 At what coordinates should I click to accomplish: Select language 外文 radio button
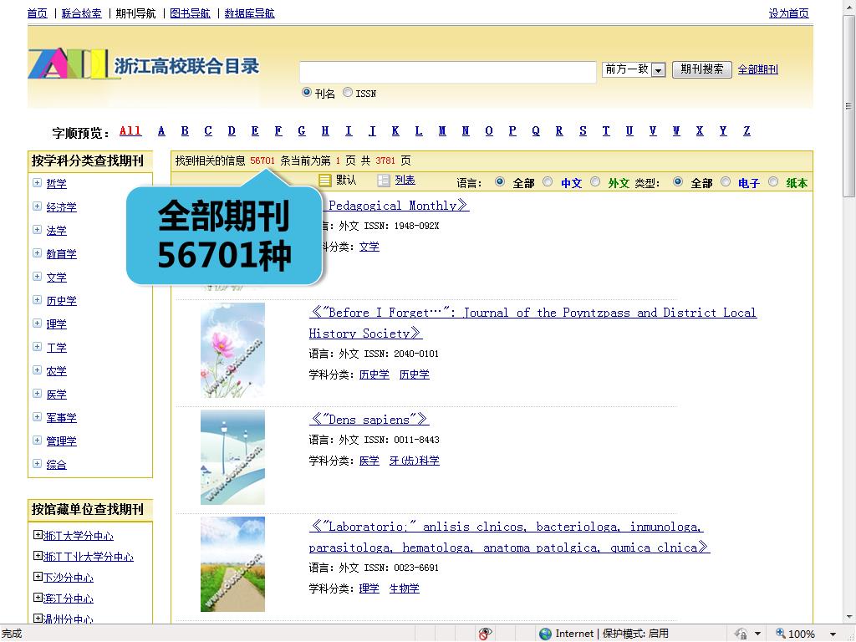pyautogui.click(x=595, y=181)
